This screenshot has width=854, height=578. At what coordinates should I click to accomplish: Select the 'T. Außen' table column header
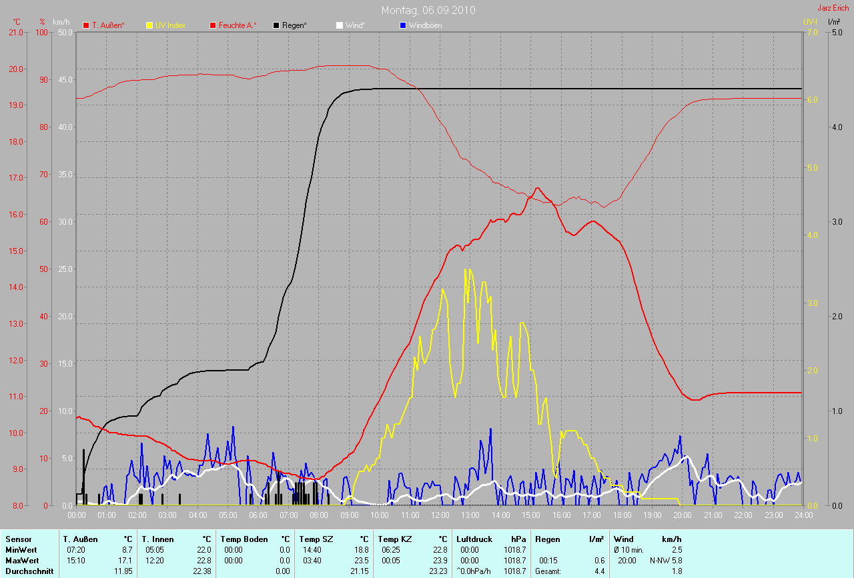point(81,539)
